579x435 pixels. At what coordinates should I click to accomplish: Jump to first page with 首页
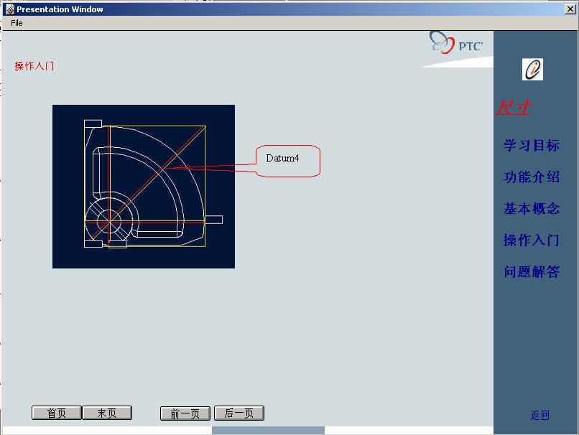(x=56, y=413)
